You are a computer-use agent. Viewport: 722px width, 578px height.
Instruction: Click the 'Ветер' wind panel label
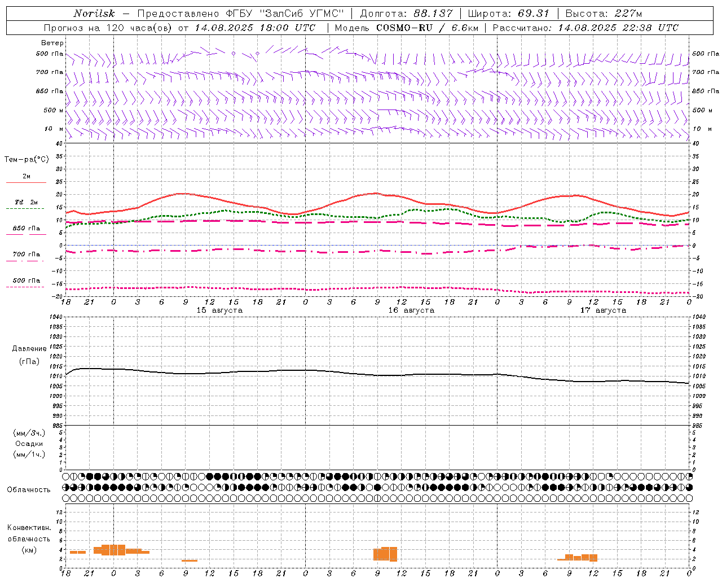pos(52,43)
